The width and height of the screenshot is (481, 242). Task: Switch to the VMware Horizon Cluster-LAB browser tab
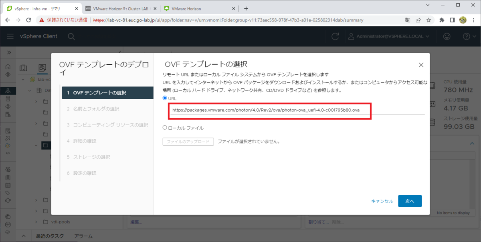(120, 8)
